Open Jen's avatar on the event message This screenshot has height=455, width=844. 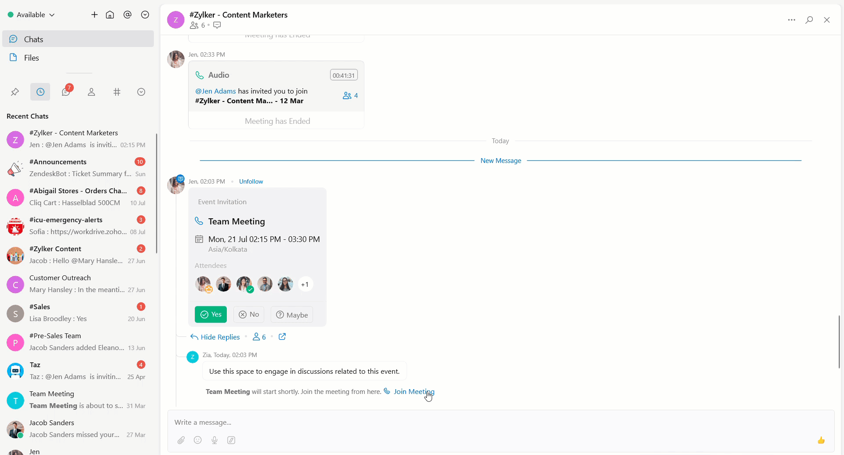[x=176, y=185]
